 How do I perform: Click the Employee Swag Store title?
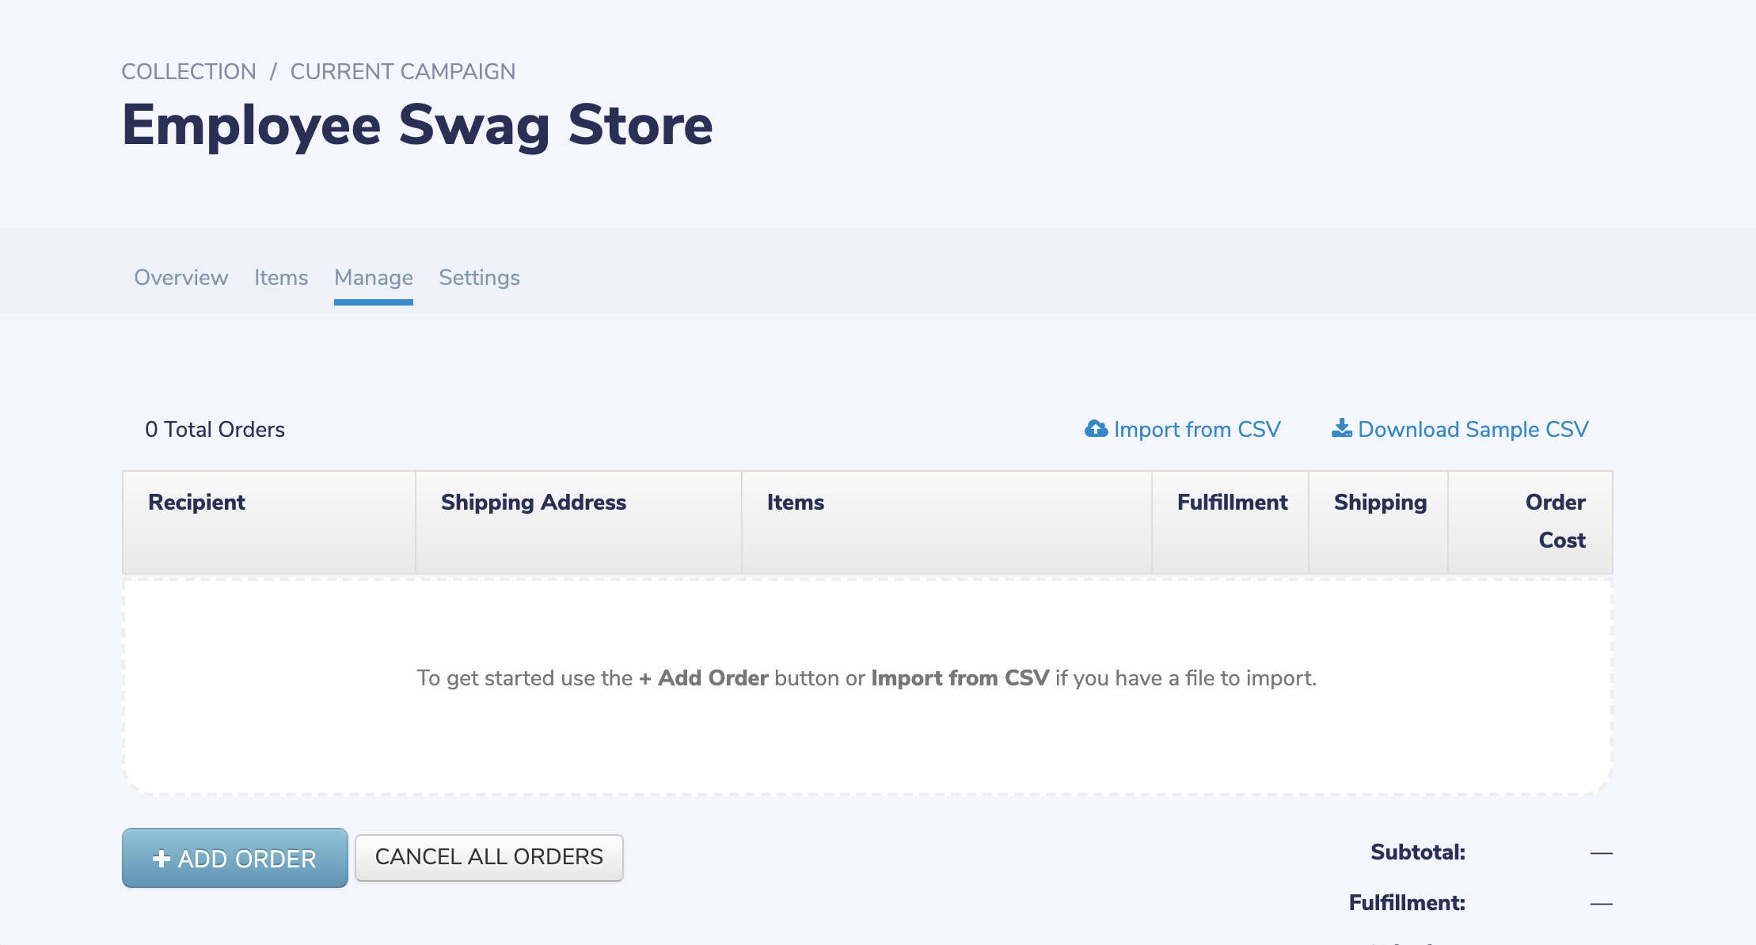[418, 125]
